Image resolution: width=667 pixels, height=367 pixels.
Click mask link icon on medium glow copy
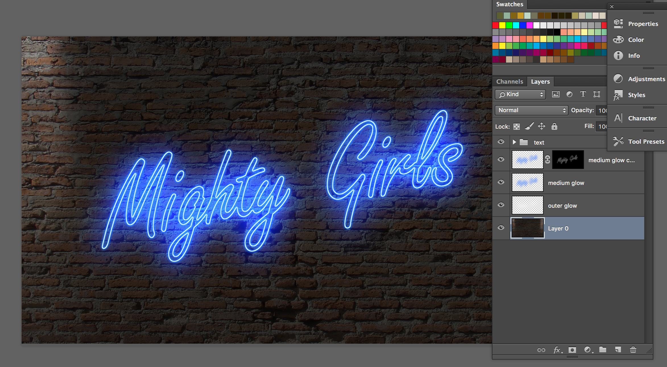point(548,160)
